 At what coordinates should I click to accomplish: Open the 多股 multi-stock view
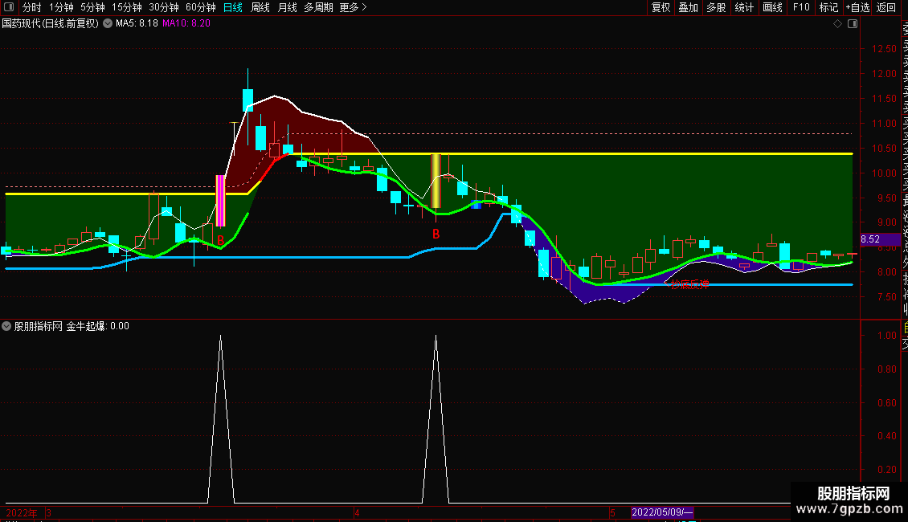[x=716, y=7]
